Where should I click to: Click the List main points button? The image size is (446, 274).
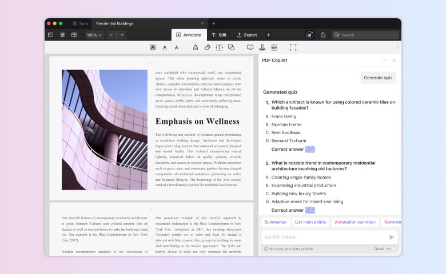310,222
